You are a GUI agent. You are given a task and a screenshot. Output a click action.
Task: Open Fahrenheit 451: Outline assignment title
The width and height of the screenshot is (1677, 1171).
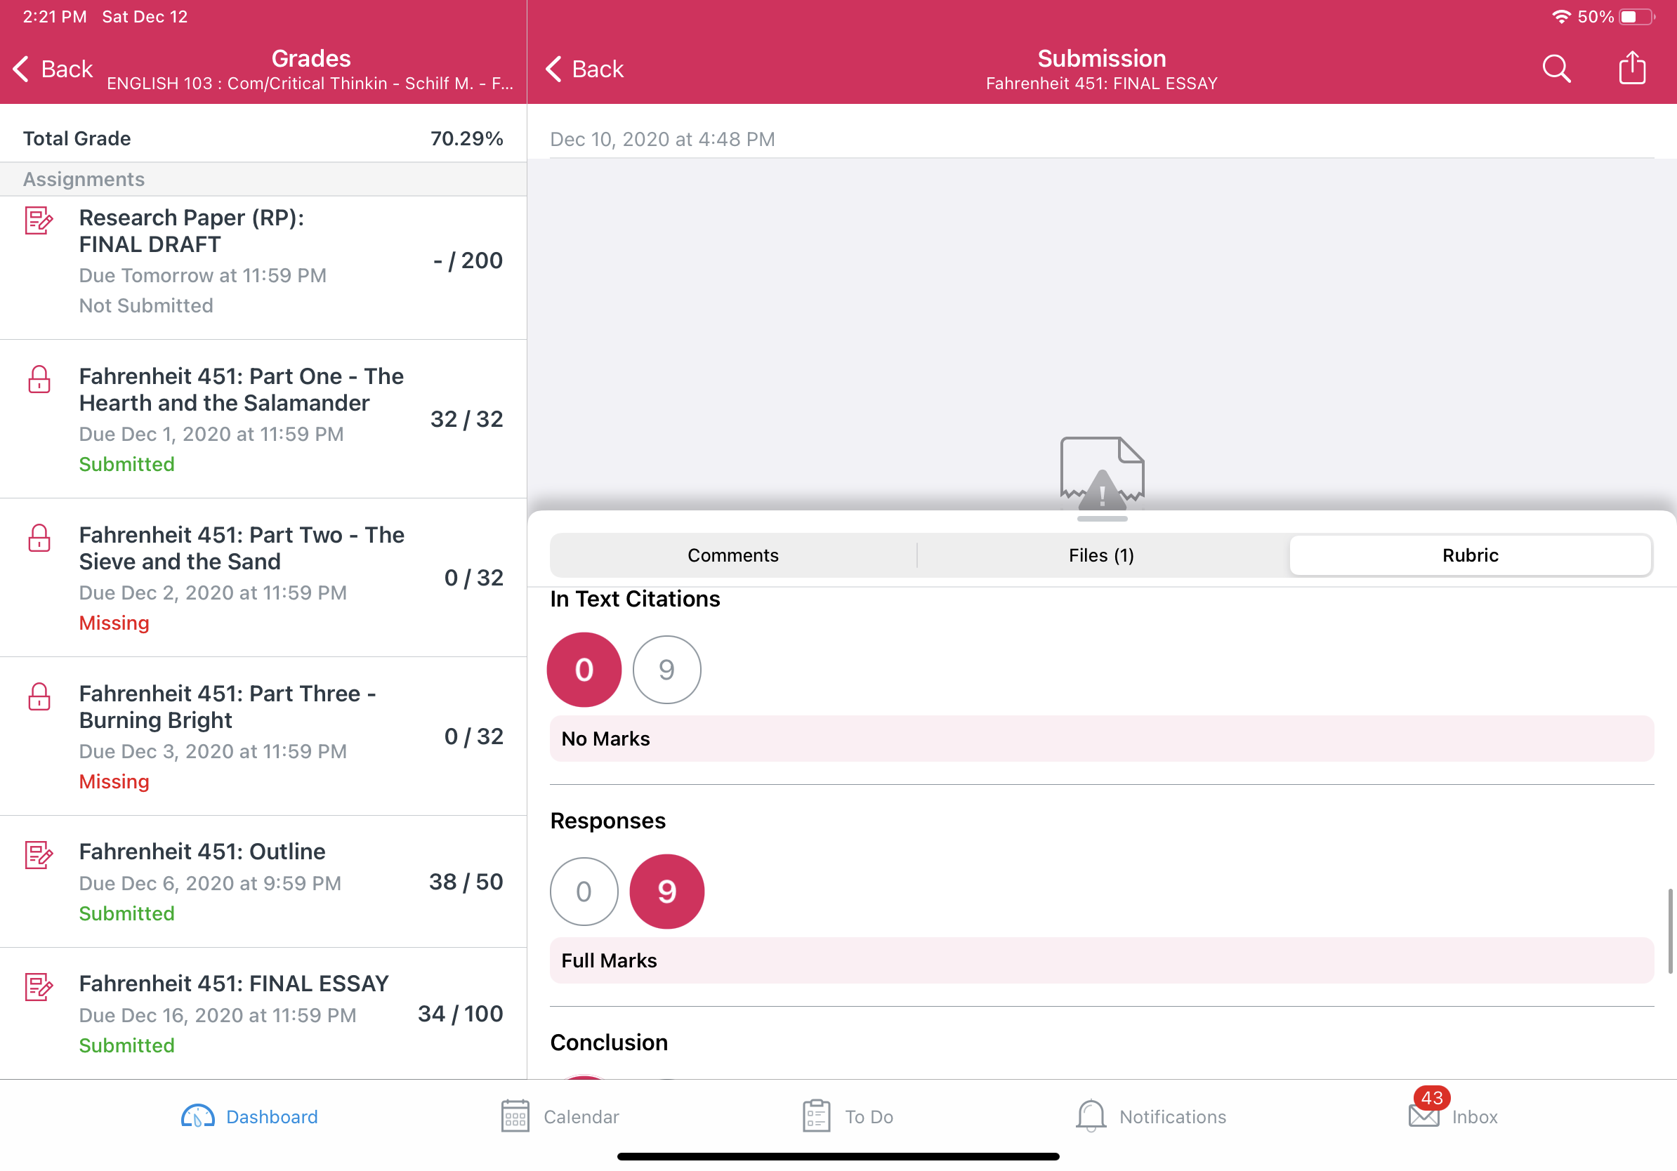click(202, 852)
